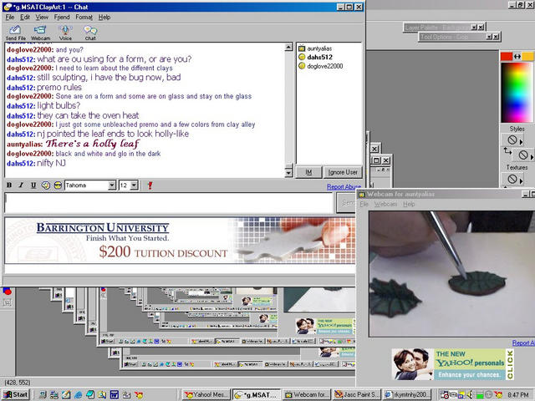Switch to Jasc Paint Shop taskbar button
Screen dimensions: 535x401
(x=357, y=395)
